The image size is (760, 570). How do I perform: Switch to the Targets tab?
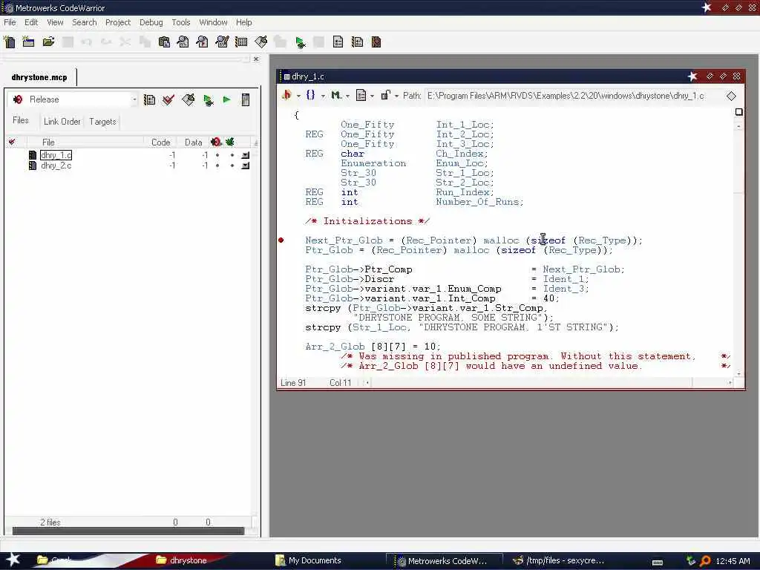click(102, 121)
